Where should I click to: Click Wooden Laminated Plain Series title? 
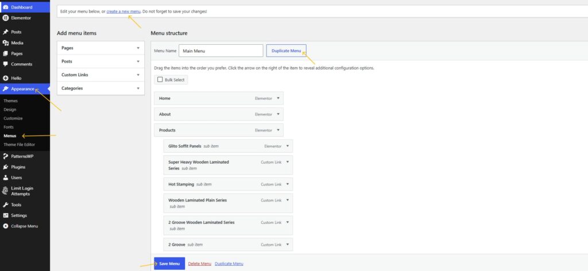tap(198, 200)
